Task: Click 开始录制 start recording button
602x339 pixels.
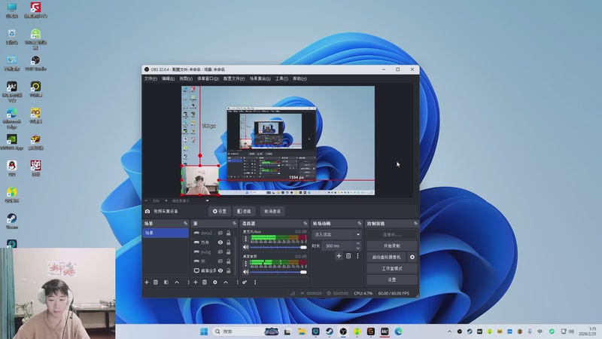Action: point(391,246)
